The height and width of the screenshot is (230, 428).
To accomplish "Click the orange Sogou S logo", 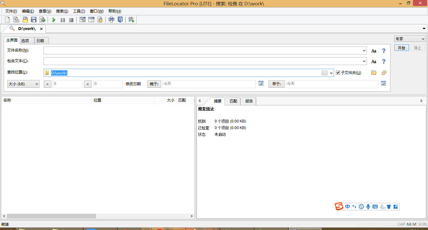I will click(x=339, y=206).
